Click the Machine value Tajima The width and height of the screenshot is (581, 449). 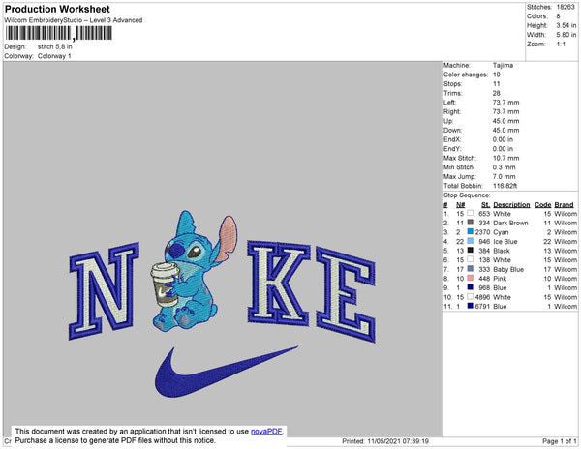click(503, 65)
